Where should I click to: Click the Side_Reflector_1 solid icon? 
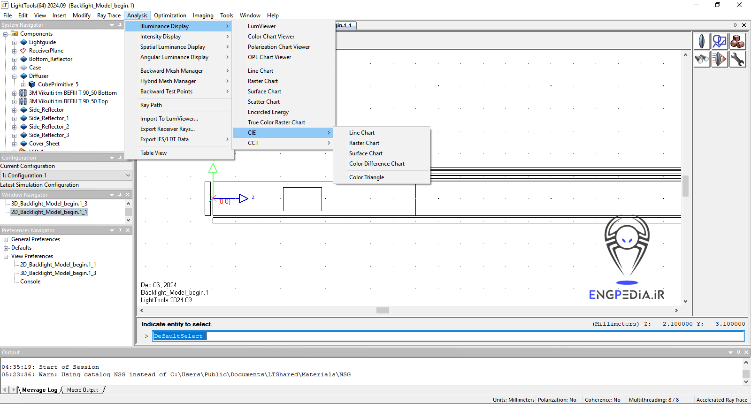click(x=23, y=118)
